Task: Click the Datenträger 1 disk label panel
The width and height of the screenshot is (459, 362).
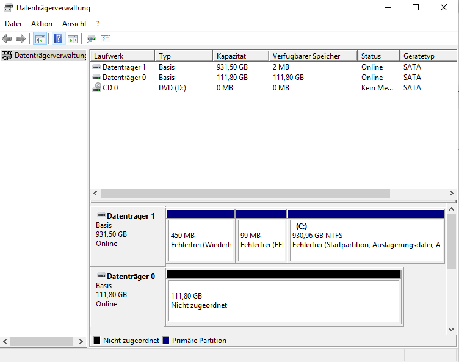Action: click(128, 236)
